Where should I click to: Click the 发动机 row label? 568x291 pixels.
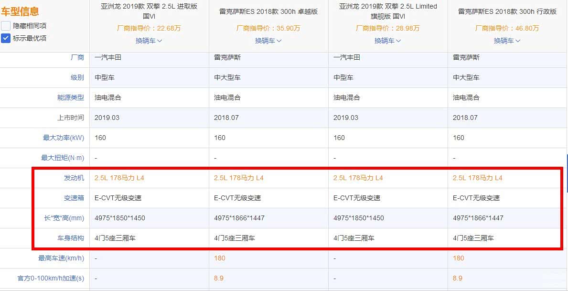(x=74, y=178)
